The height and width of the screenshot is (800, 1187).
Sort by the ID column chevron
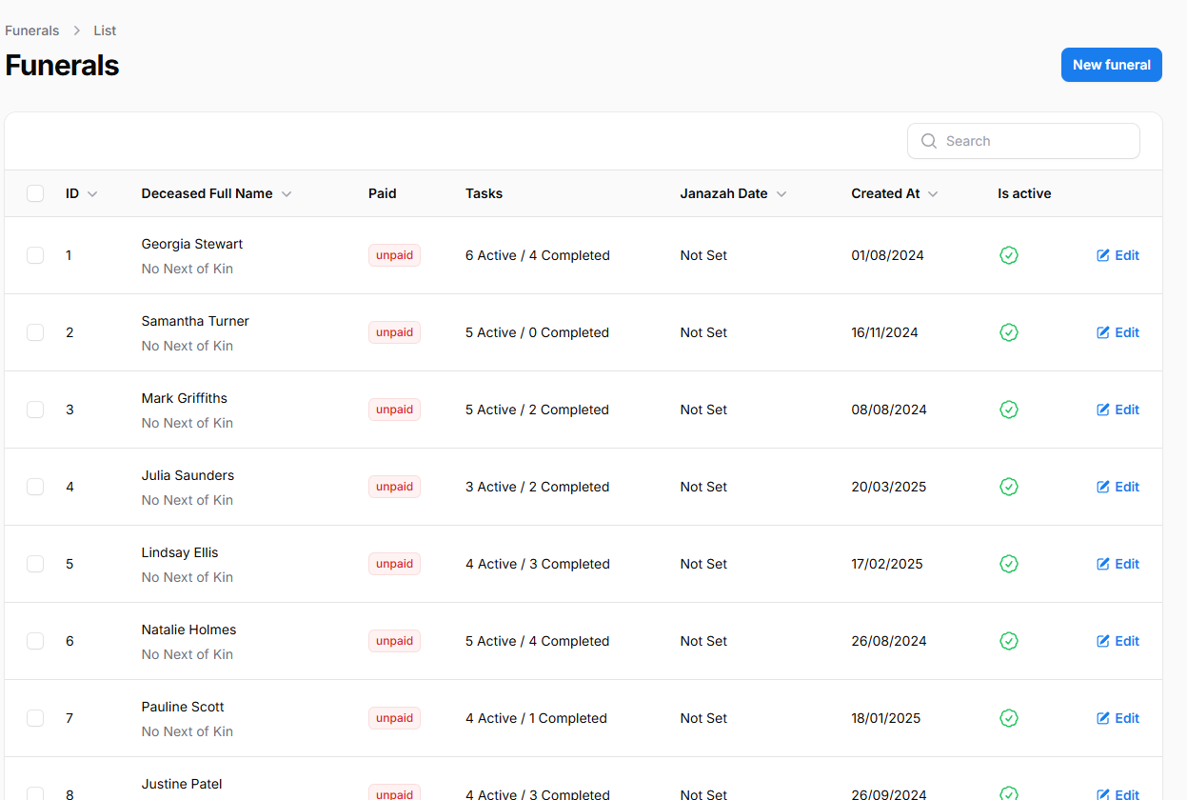coord(92,194)
